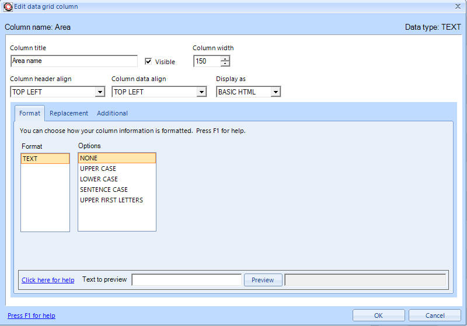This screenshot has height=326, width=467.
Task: Click the Cancel button
Action: click(x=435, y=316)
